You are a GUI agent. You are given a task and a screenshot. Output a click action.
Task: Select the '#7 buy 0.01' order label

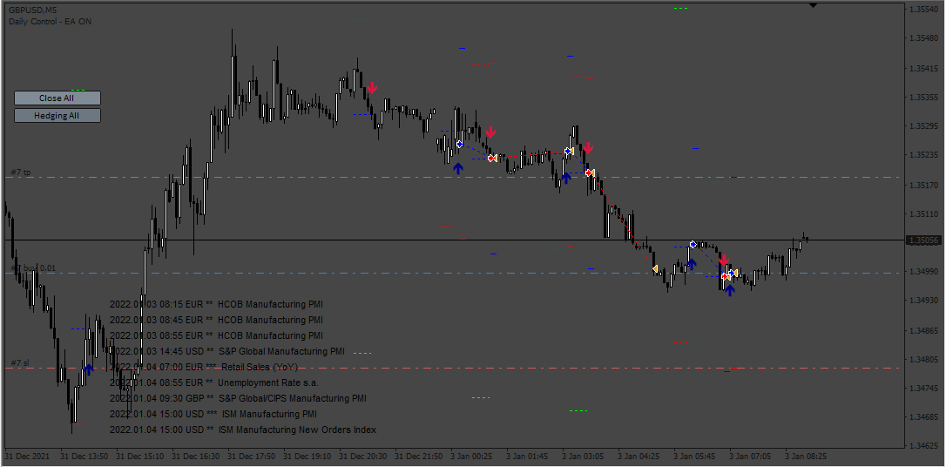(33, 267)
